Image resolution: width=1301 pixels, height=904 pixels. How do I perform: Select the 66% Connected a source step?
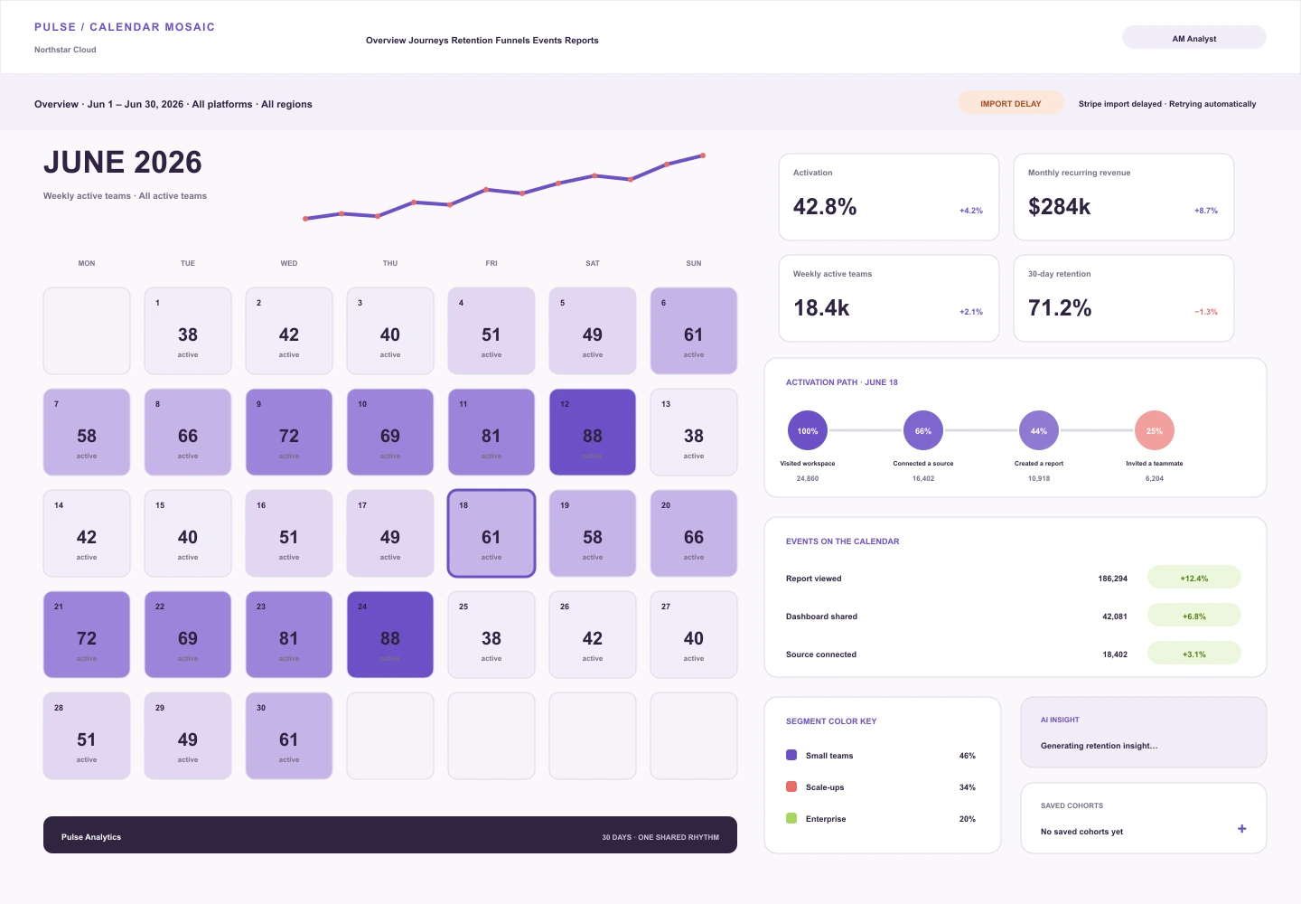coord(923,430)
